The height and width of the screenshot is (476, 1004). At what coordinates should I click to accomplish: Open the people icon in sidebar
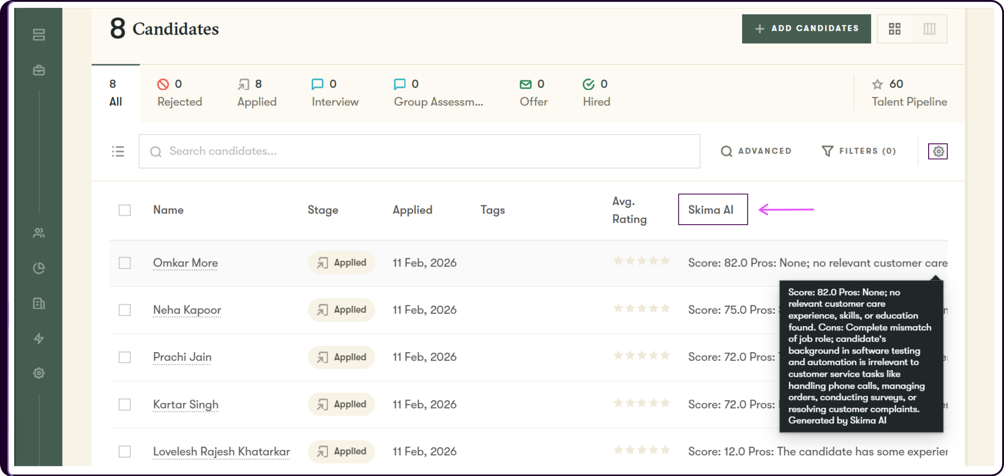(x=39, y=233)
